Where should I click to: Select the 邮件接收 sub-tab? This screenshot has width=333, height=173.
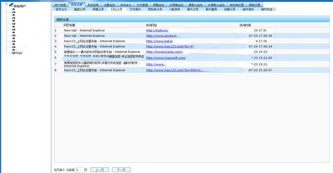(248, 9)
